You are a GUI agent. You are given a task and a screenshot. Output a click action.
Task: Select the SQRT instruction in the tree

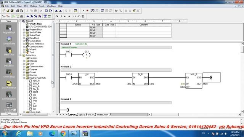[x=35, y=92]
